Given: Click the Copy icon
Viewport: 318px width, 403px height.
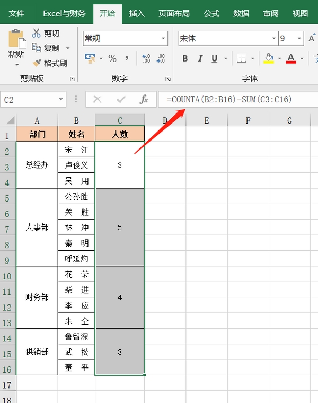Looking at the screenshot, I should coord(36,48).
